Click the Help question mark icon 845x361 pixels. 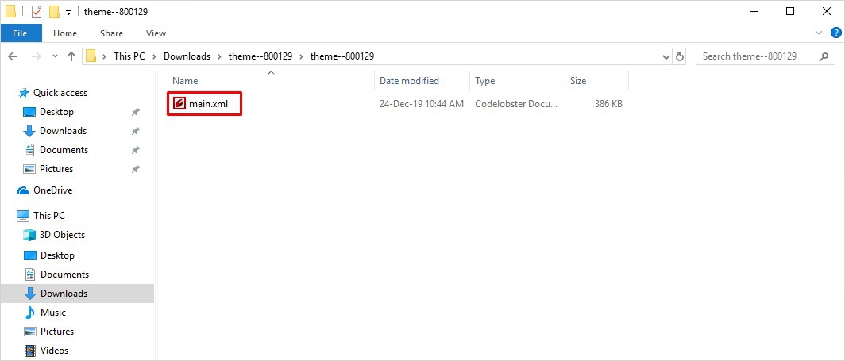pos(834,33)
